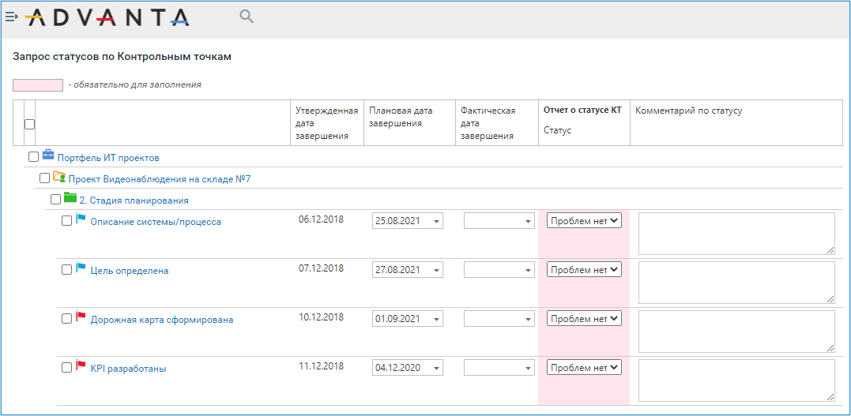Image resolution: width=851 pixels, height=416 pixels.
Task: Expand actual completion date picker for Цель определена
Action: pyautogui.click(x=499, y=269)
